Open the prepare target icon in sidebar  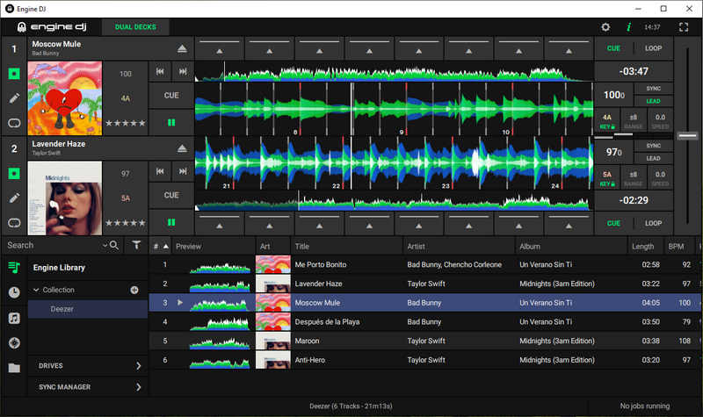14,342
